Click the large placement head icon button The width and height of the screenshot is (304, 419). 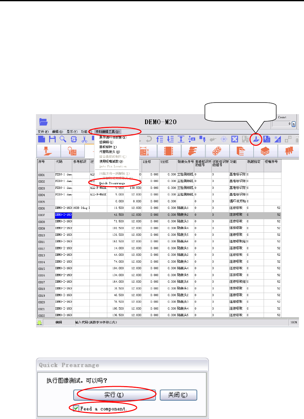click(48, 151)
